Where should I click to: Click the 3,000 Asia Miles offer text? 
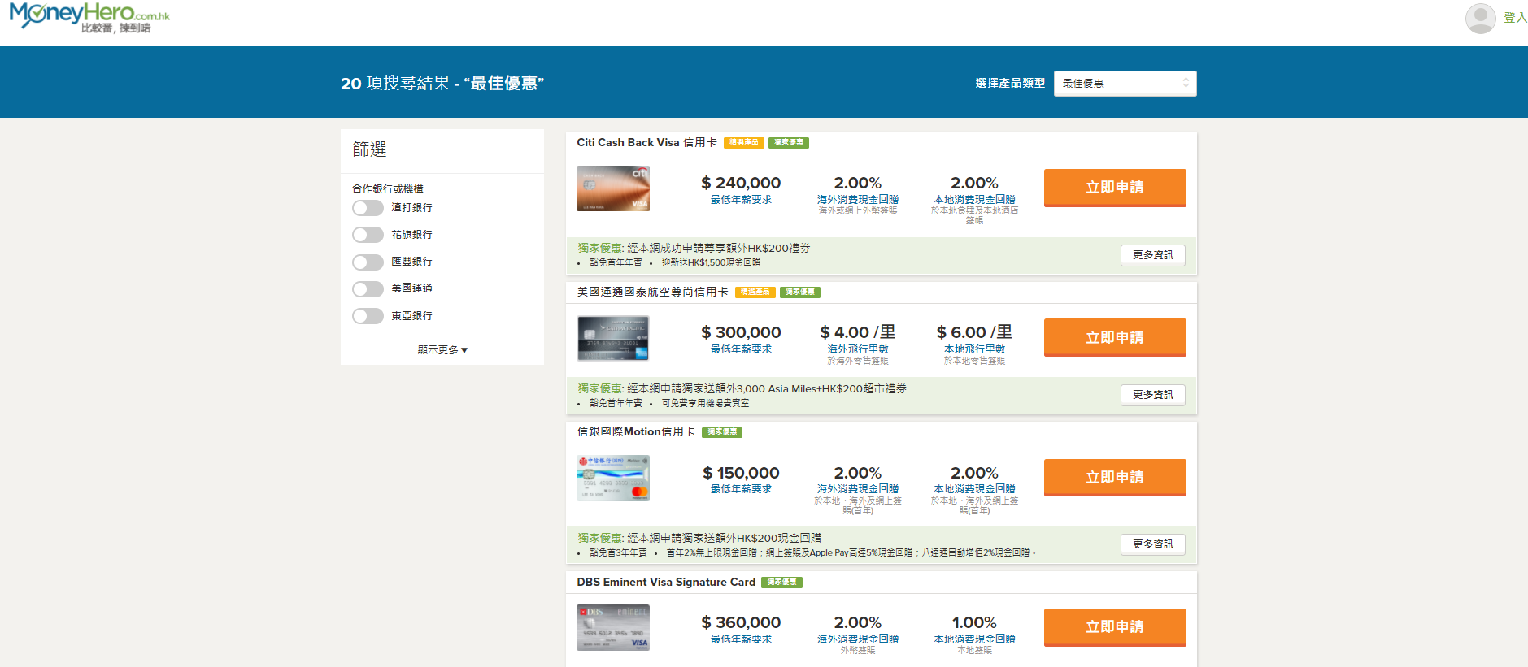742,389
